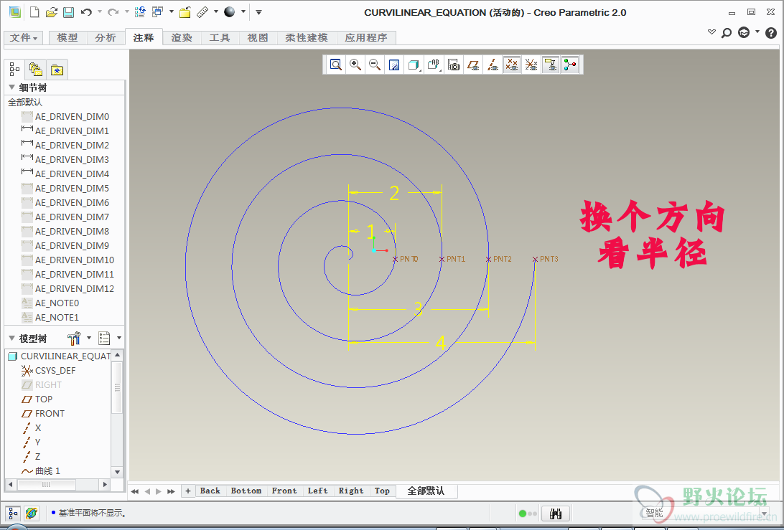Switch to the 柔性建模 ribbon tab
Screen dimensions: 784x530
click(307, 37)
